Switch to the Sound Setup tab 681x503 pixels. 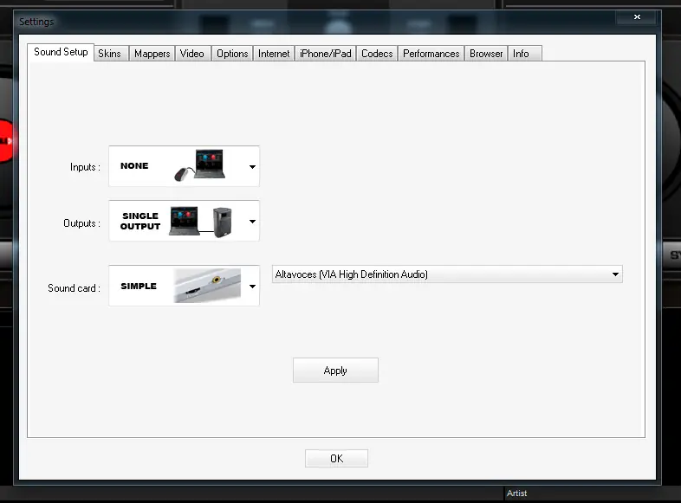[61, 53]
